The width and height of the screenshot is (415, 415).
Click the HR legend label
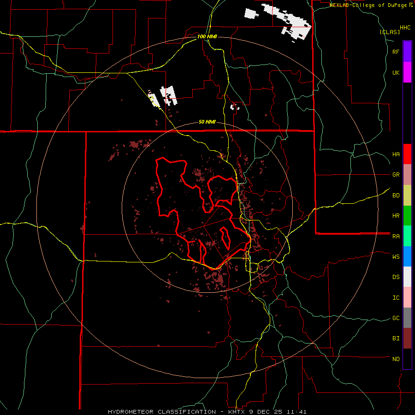[396, 216]
